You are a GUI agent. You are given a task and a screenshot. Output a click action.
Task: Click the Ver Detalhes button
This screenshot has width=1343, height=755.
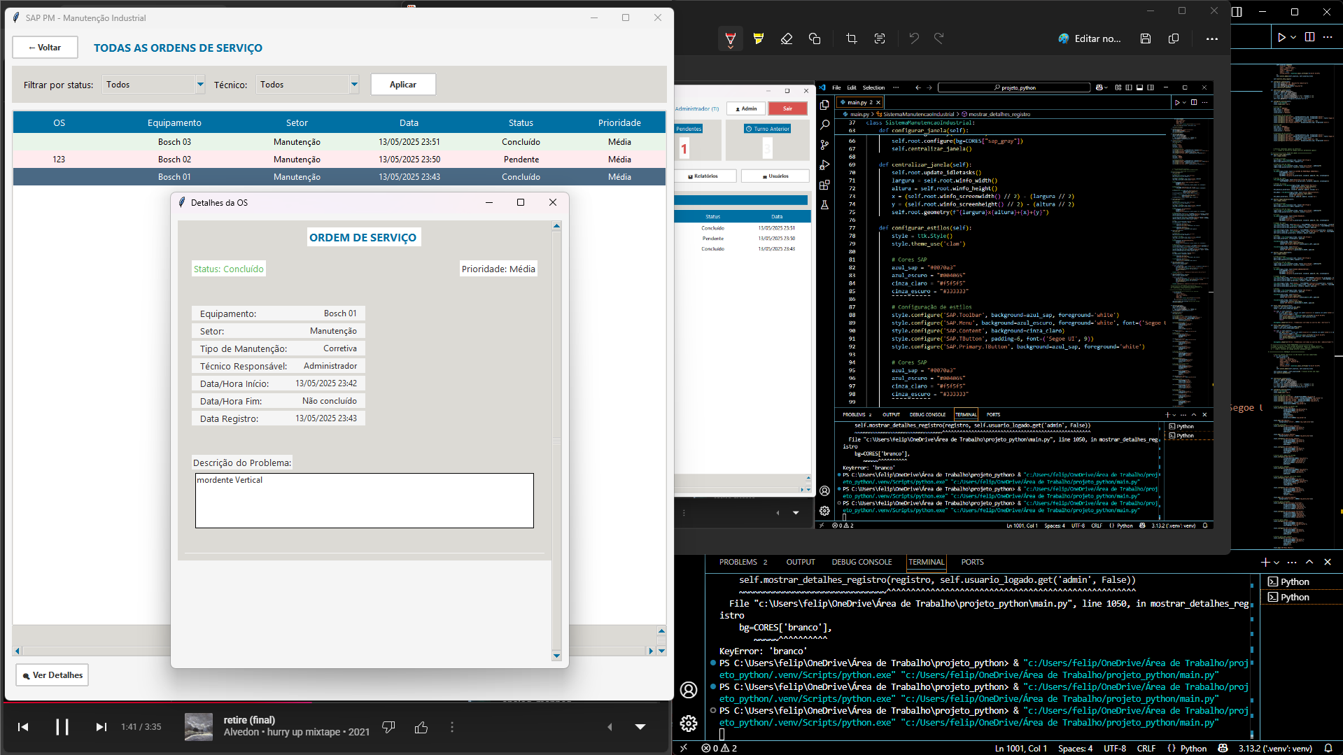(x=52, y=675)
